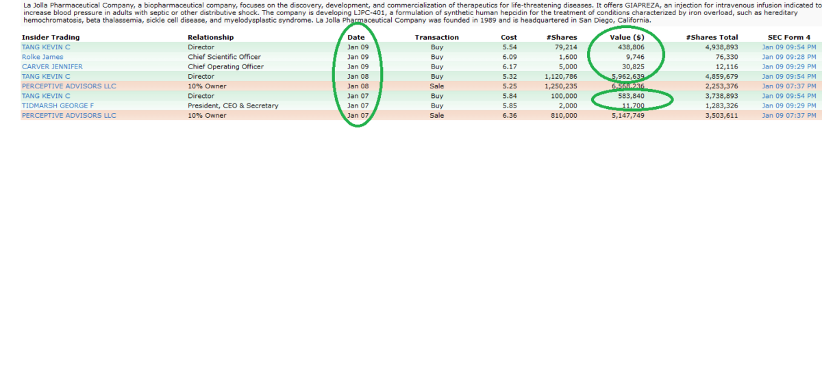Screen dimensions: 822x372
Task: Select the cost value 5.25
Action: (x=509, y=86)
